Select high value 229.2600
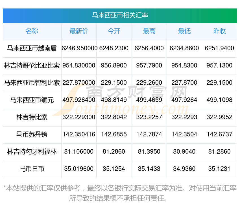Viewport: 240px width, 207px height. 149,83
